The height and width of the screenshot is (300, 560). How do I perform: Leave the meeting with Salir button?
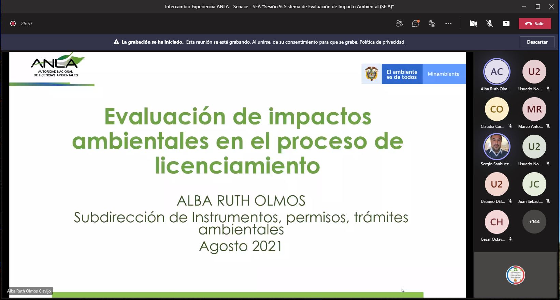point(534,24)
